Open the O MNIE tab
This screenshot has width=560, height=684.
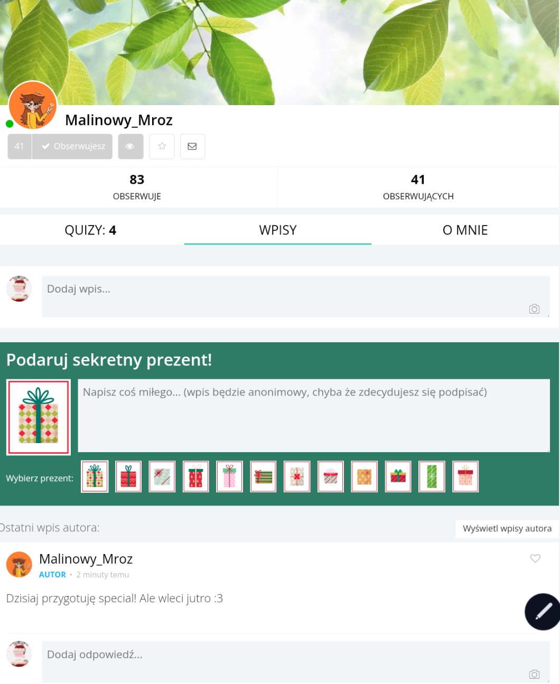point(465,230)
